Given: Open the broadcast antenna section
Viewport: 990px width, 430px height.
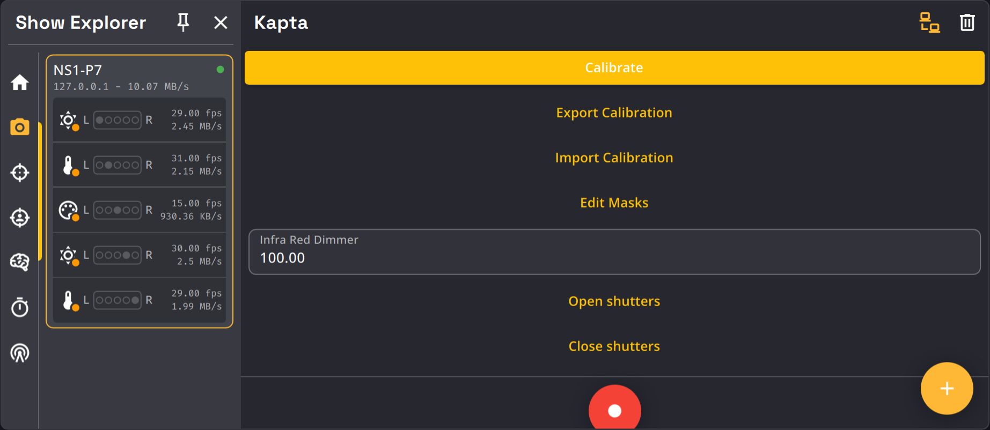Looking at the screenshot, I should tap(20, 353).
